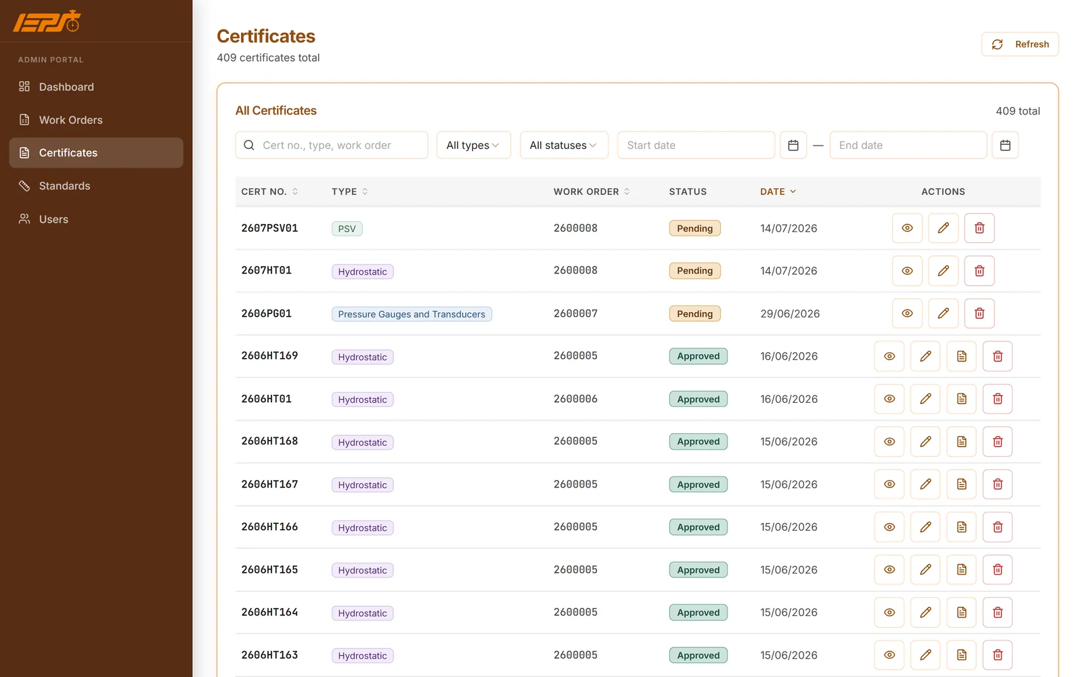View certificate 2607PSV01 details

point(907,228)
